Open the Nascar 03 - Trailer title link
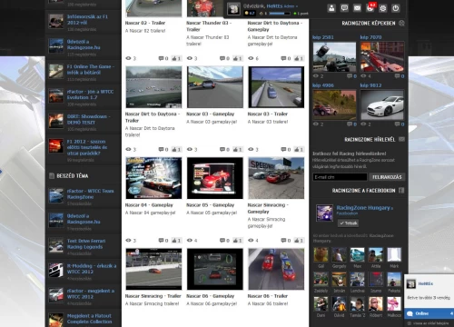This screenshot has height=327, width=454. pyautogui.click(x=268, y=114)
